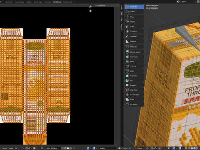Image resolution: width=200 pixels, height=150 pixels.
Task: Select the Transform tool
Action: tap(134, 31)
